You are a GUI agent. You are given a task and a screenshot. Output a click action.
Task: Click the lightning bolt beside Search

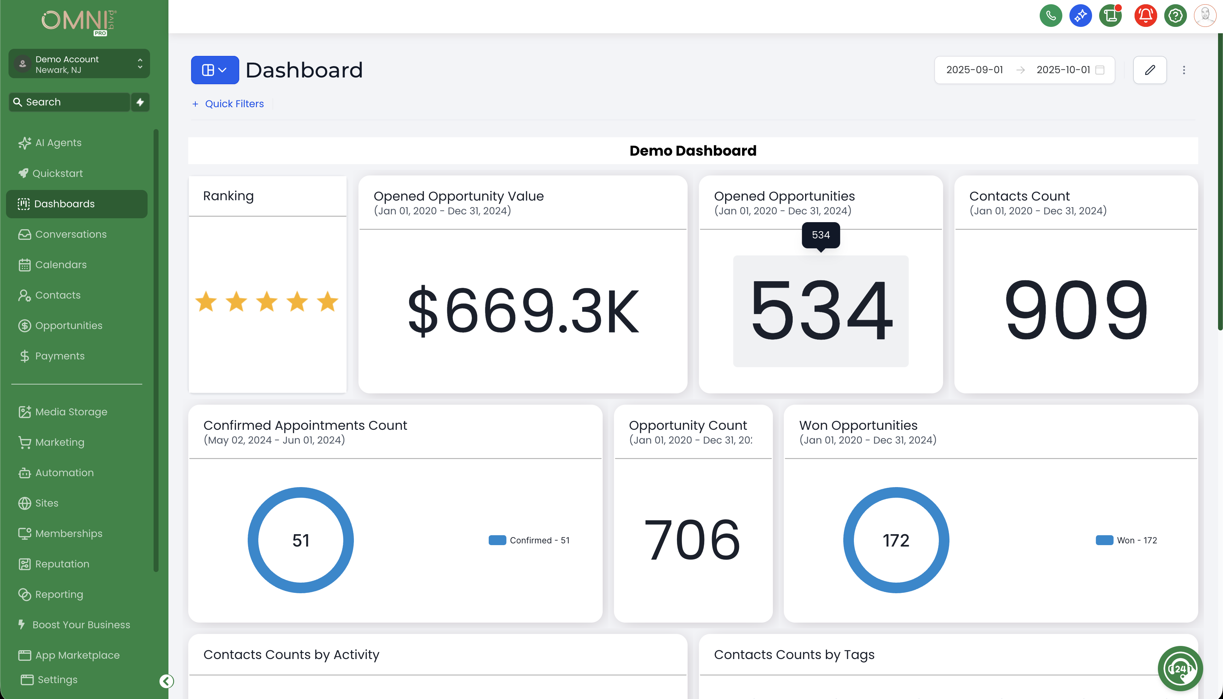coord(140,102)
